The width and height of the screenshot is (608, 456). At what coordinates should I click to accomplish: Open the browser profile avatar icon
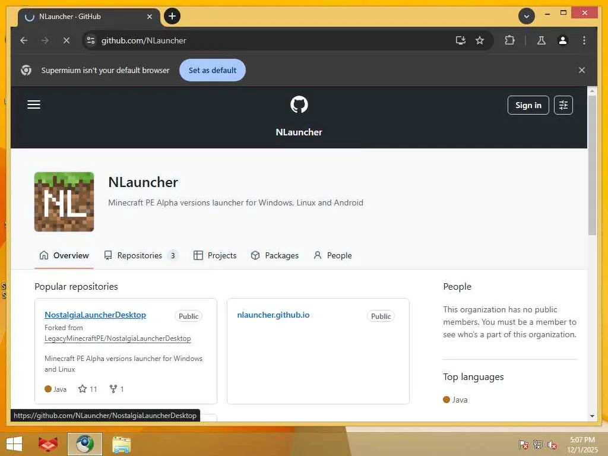(x=563, y=40)
